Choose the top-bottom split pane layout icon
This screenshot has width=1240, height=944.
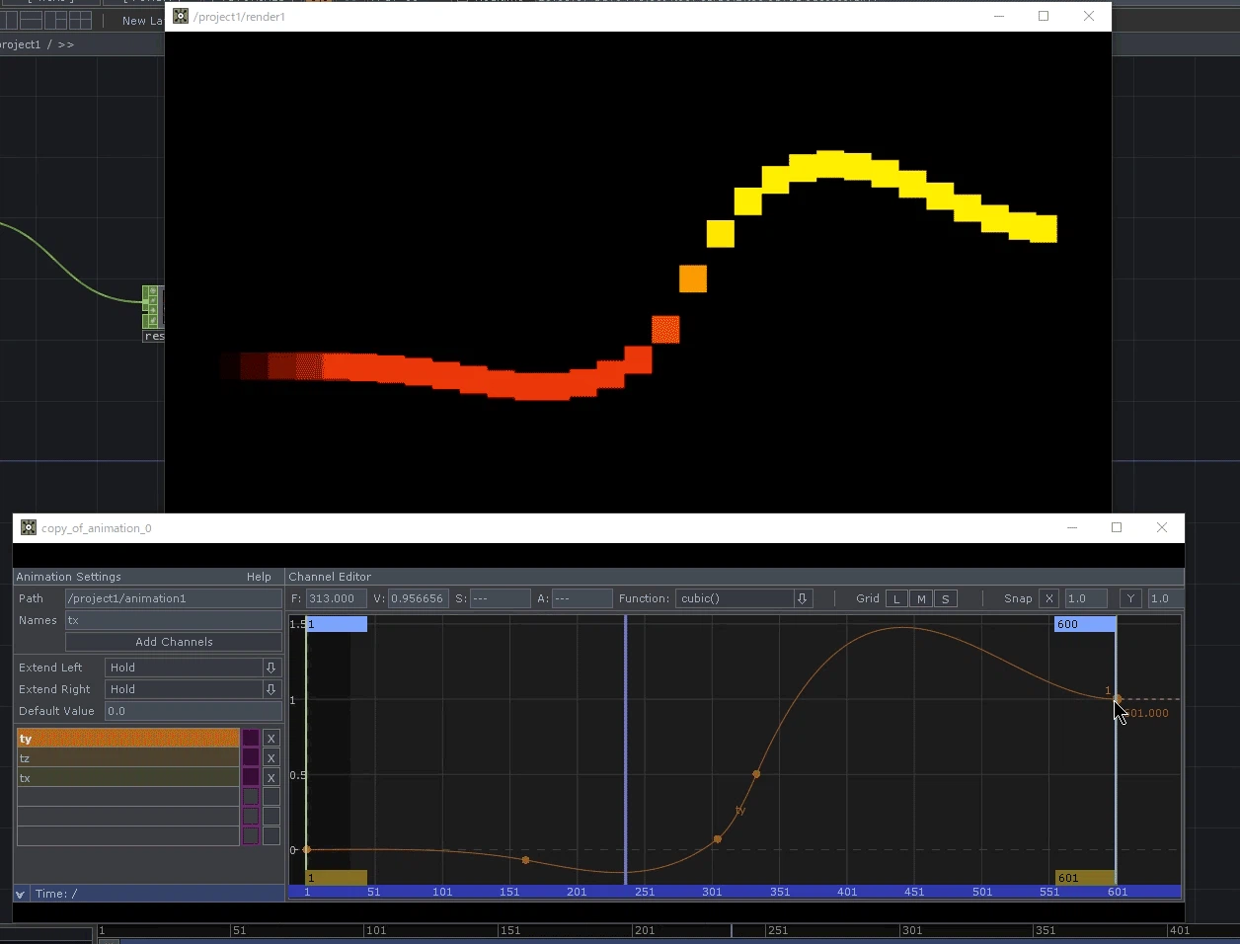click(32, 20)
